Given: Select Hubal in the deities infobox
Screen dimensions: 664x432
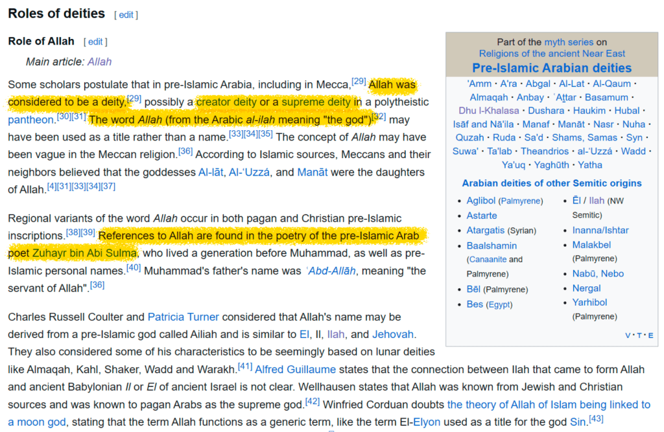Looking at the screenshot, I should 626,111.
